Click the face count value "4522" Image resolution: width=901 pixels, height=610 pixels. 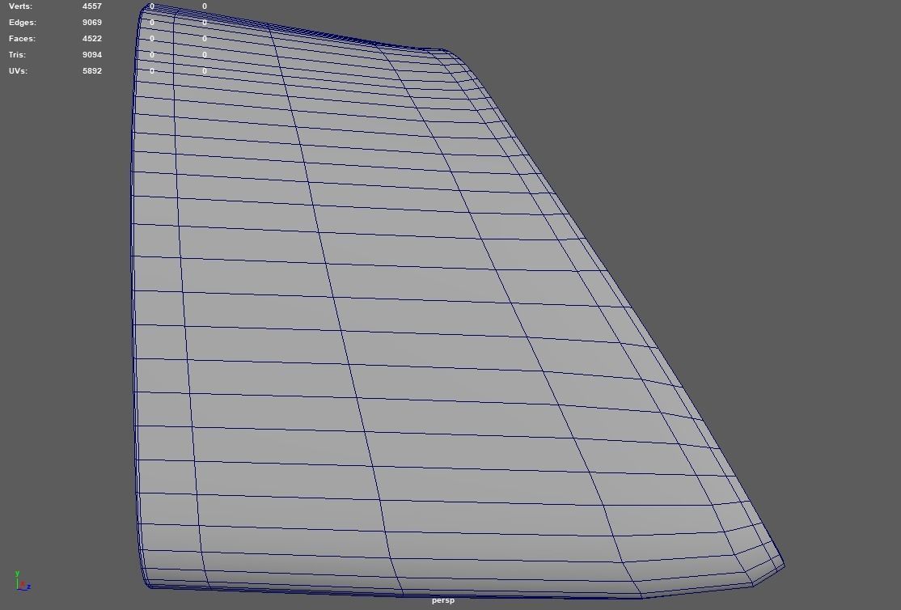(x=92, y=39)
